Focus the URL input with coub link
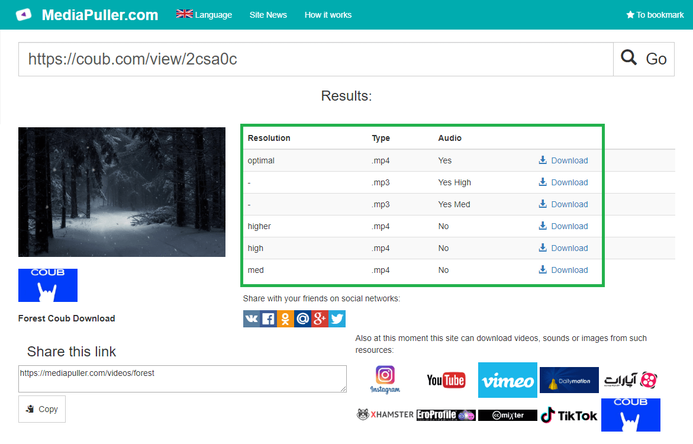The image size is (693, 444). 315,59
